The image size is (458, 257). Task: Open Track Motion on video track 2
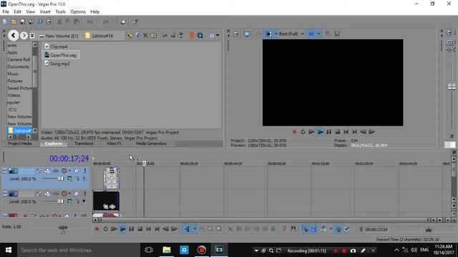point(47,193)
